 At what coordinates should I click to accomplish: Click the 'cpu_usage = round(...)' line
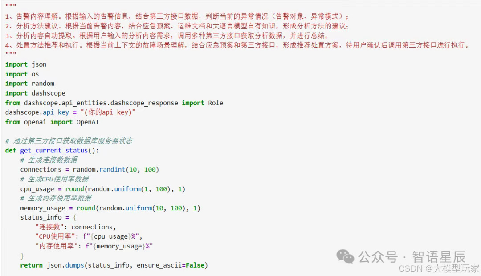(103, 189)
